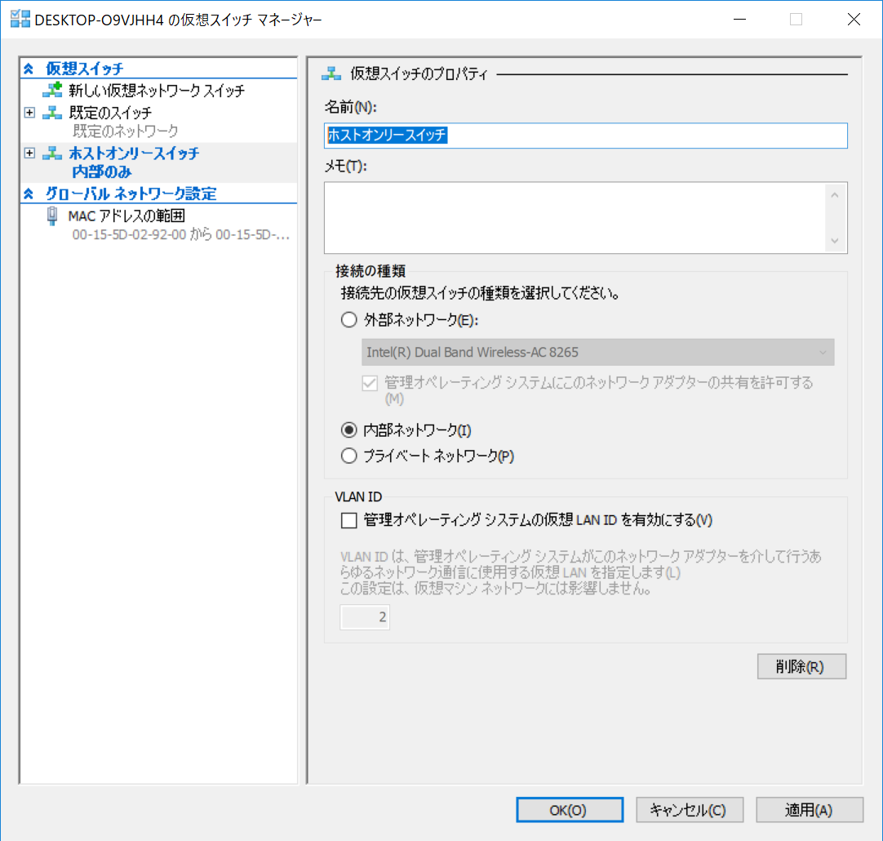The image size is (883, 841).
Task: Expand the 既定のスイッチ tree node
Action: (x=30, y=113)
